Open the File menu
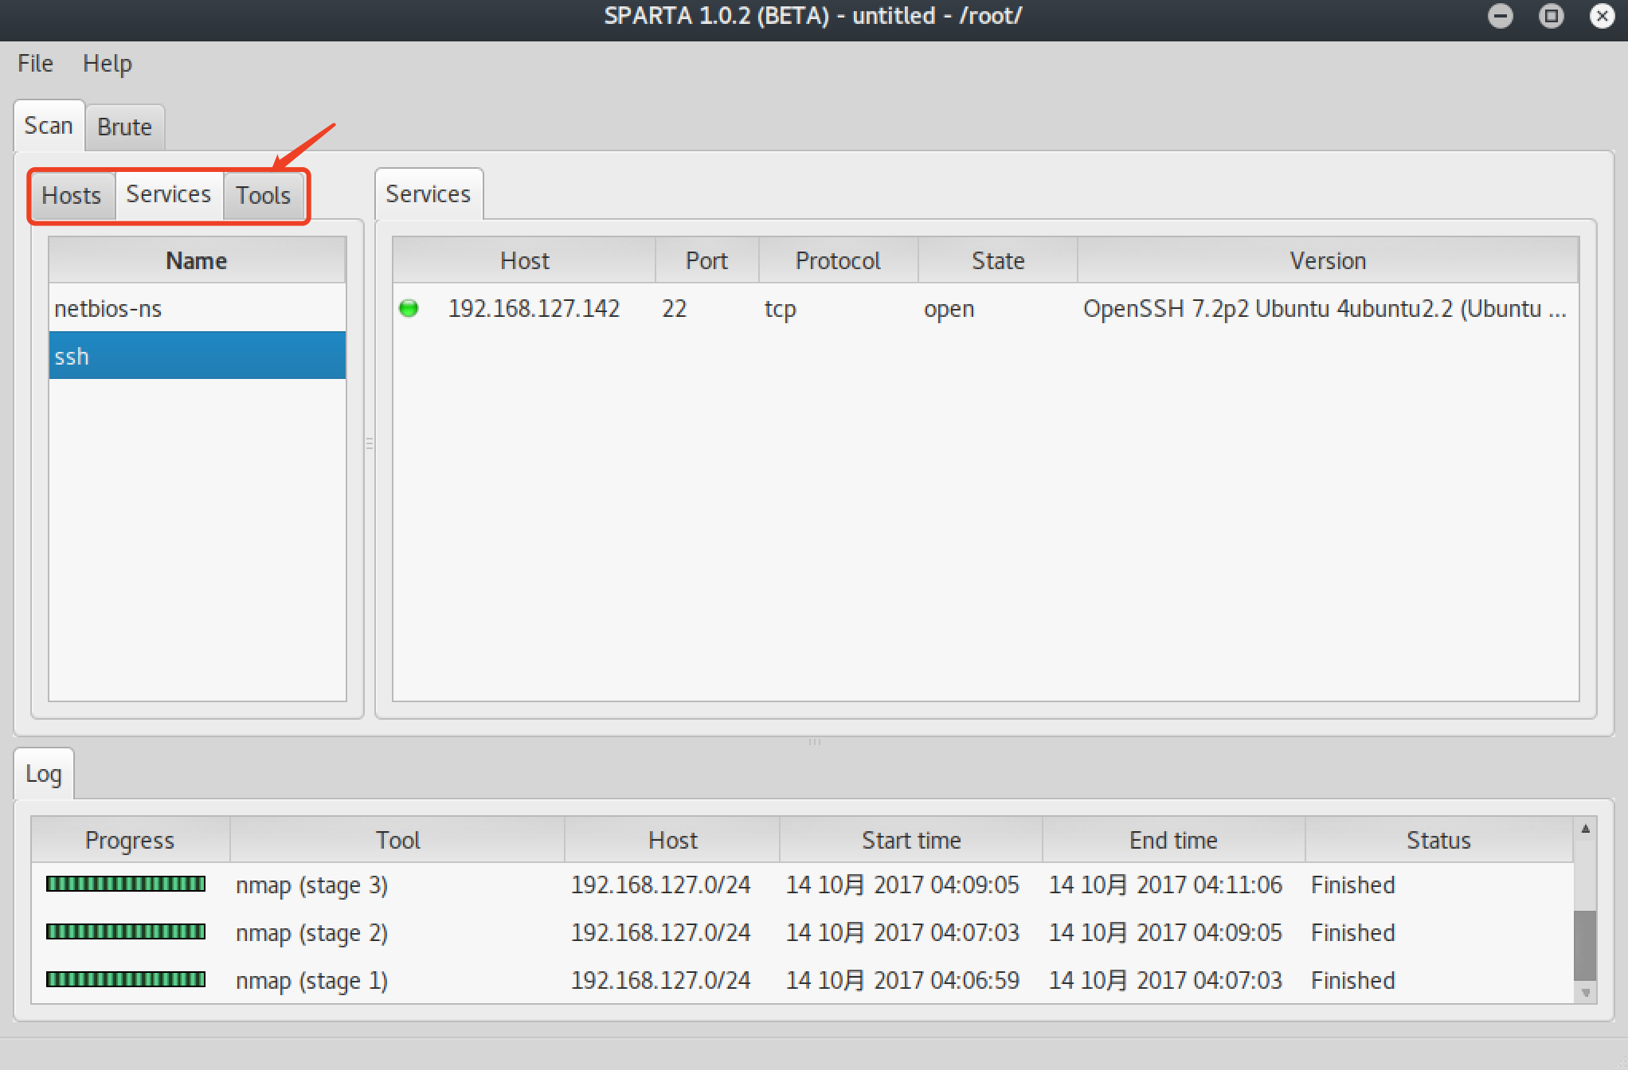This screenshot has width=1628, height=1070. (x=35, y=64)
